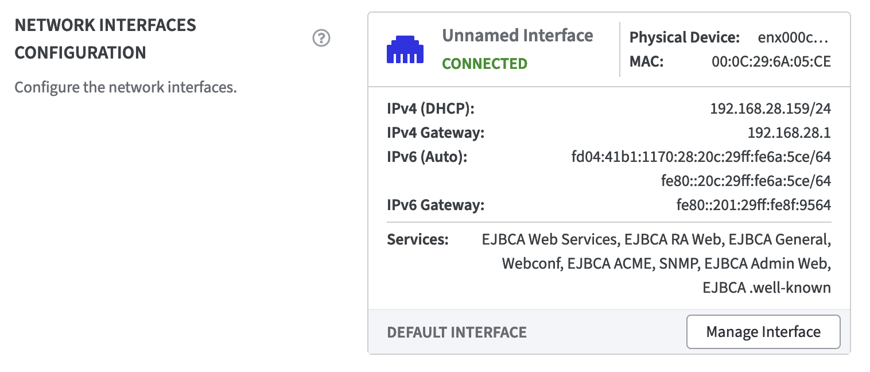
Task: Click the NETWORK INTERFACES CONFIGURATION heading
Action: (x=105, y=39)
